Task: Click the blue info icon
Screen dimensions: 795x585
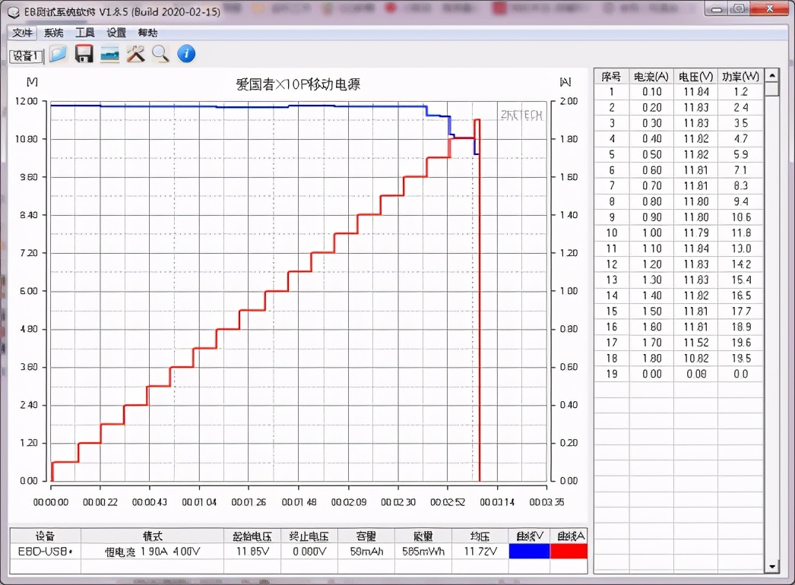Action: pos(186,54)
